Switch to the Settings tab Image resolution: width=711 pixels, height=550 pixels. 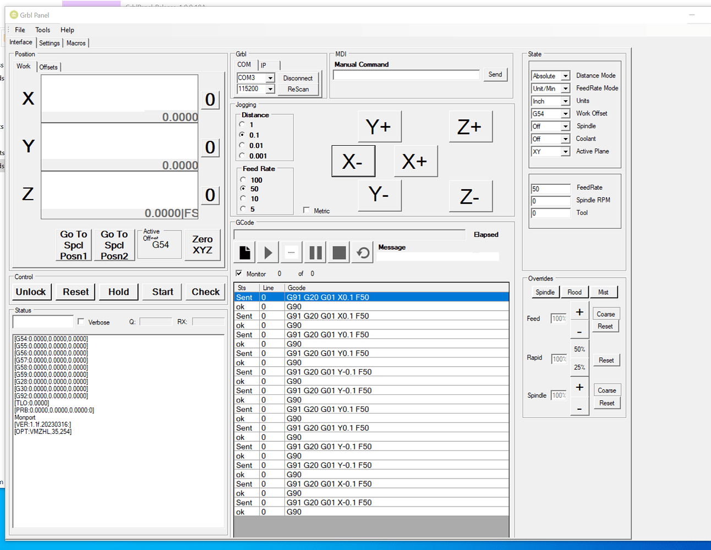click(x=49, y=42)
